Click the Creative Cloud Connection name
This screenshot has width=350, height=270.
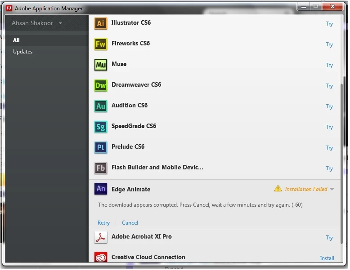(x=148, y=257)
